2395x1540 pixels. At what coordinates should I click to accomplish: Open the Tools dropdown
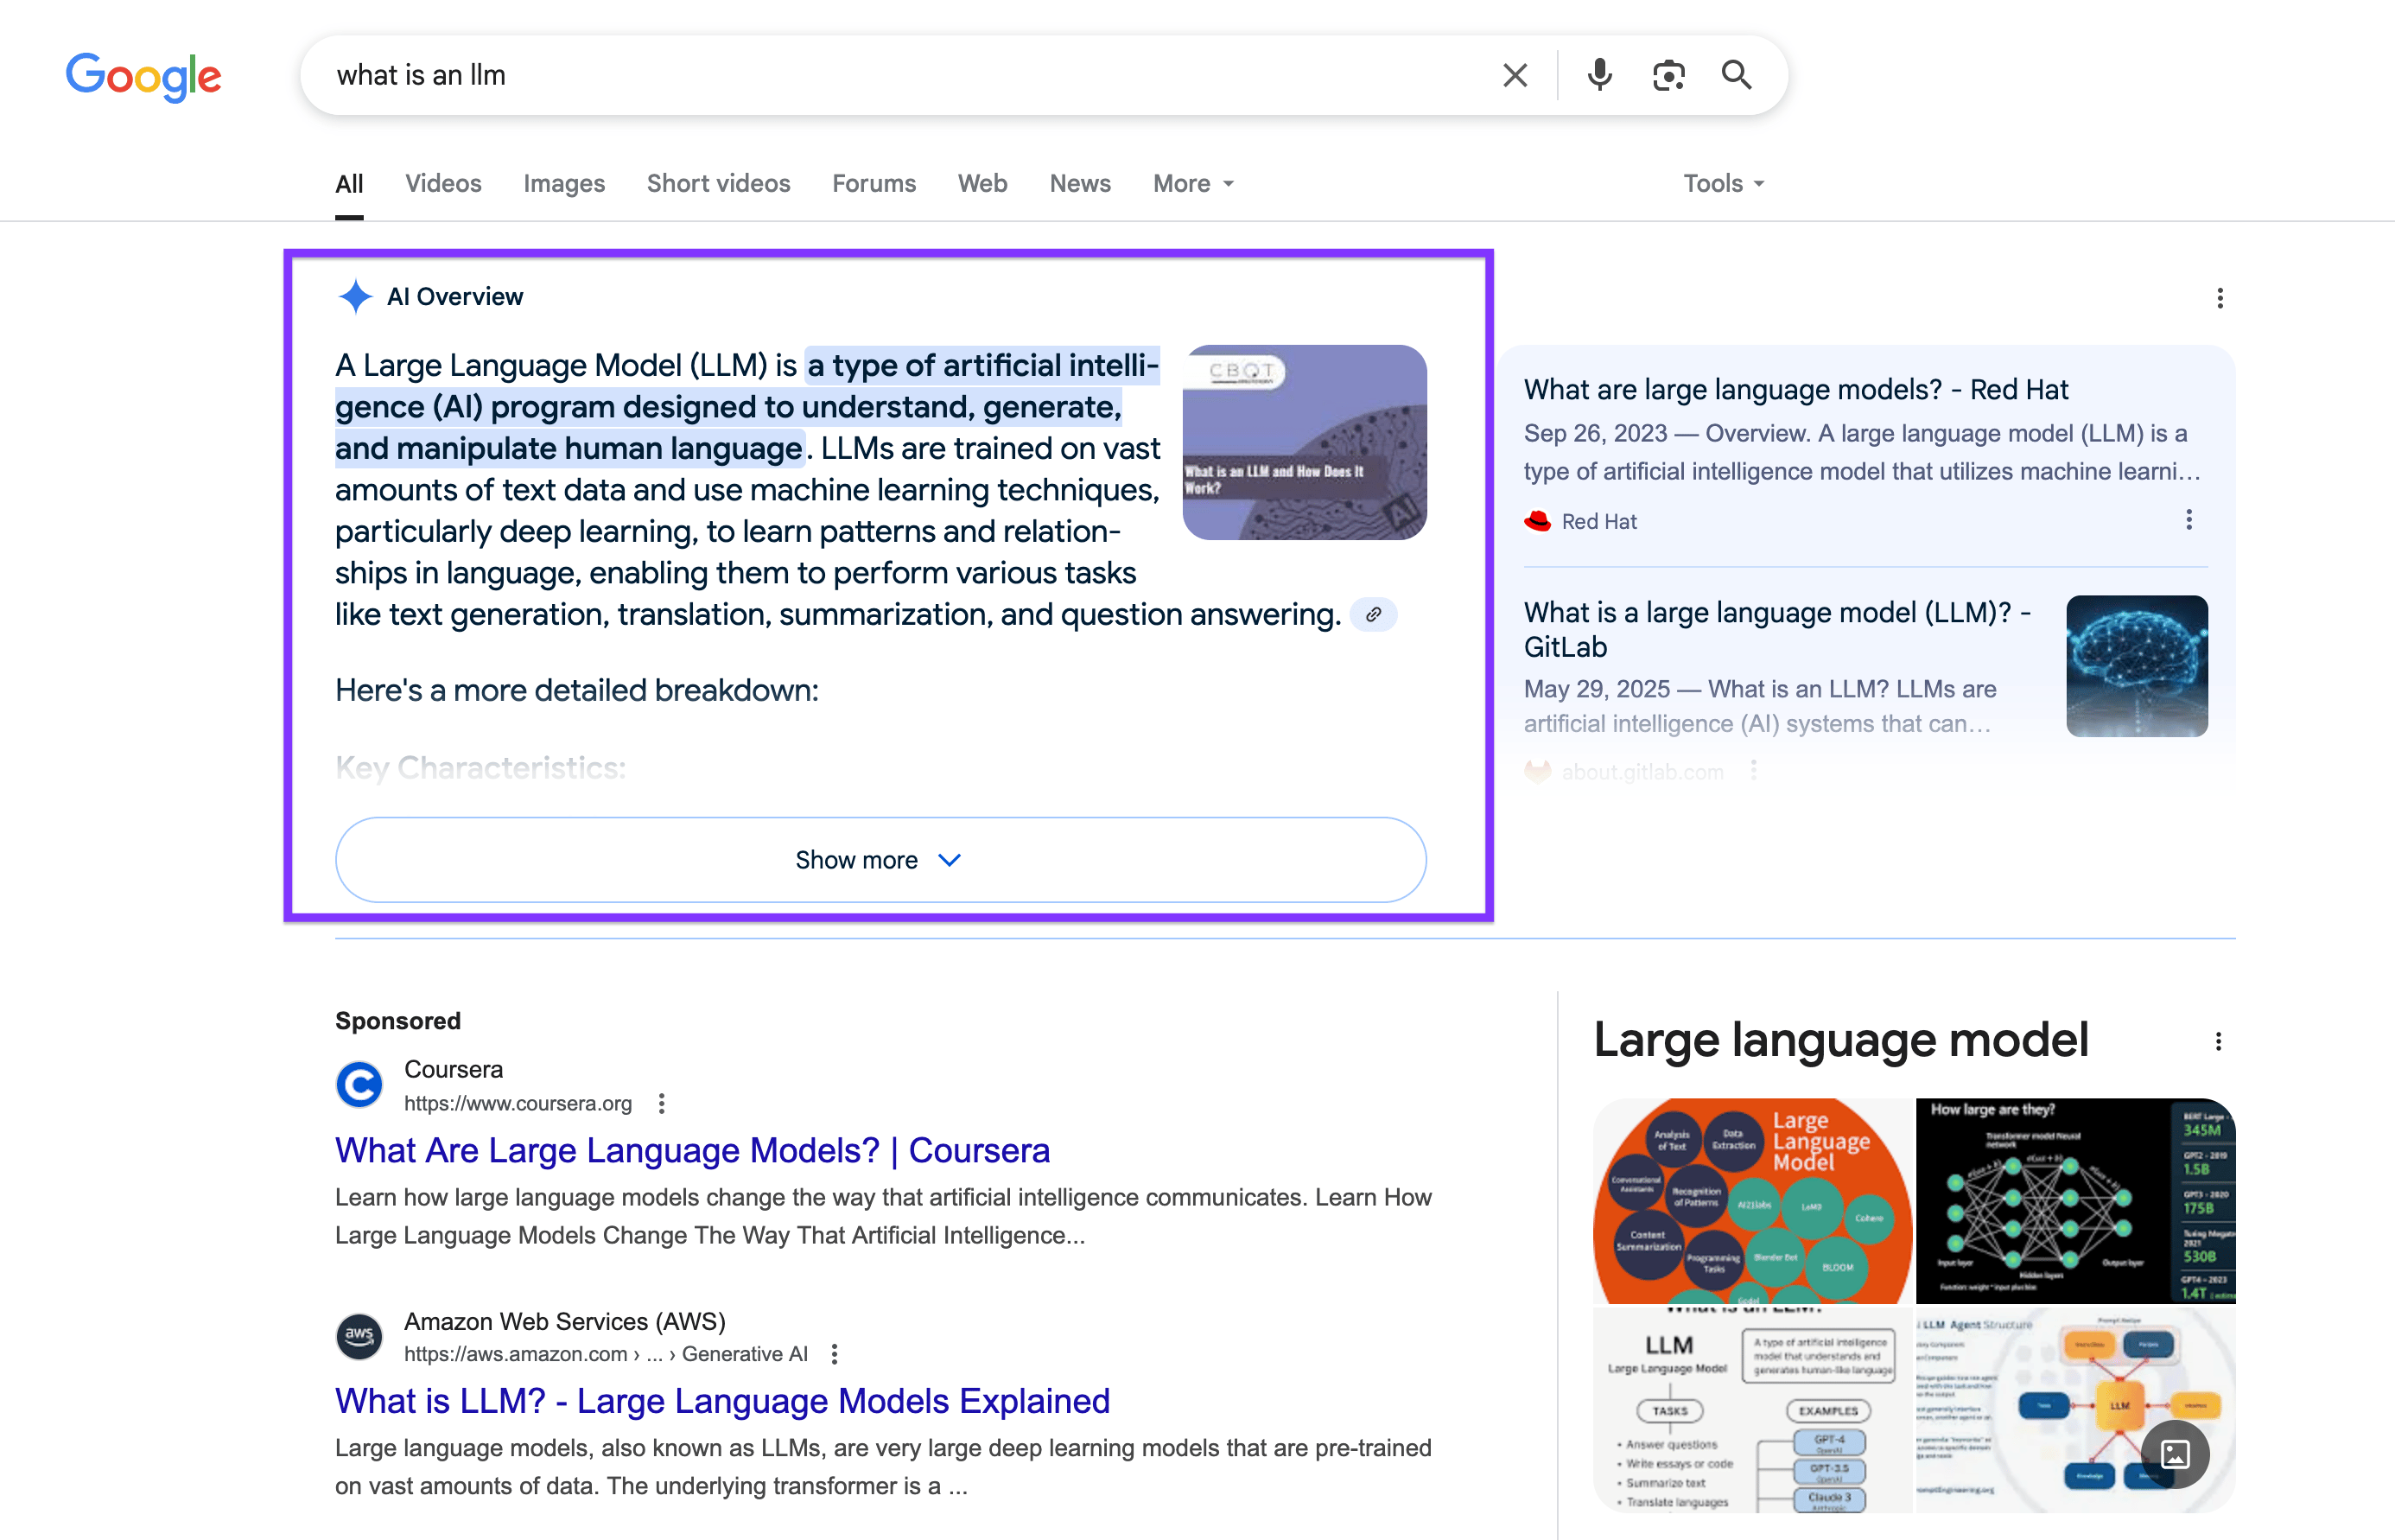click(1722, 183)
